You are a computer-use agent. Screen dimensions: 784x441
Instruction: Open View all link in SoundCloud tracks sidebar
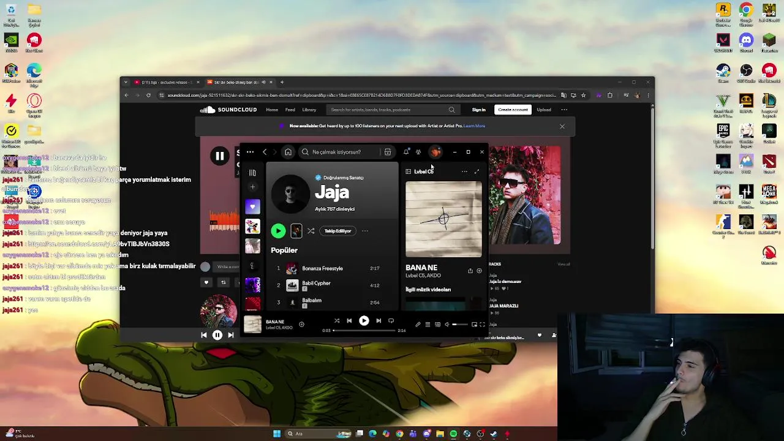point(563,264)
